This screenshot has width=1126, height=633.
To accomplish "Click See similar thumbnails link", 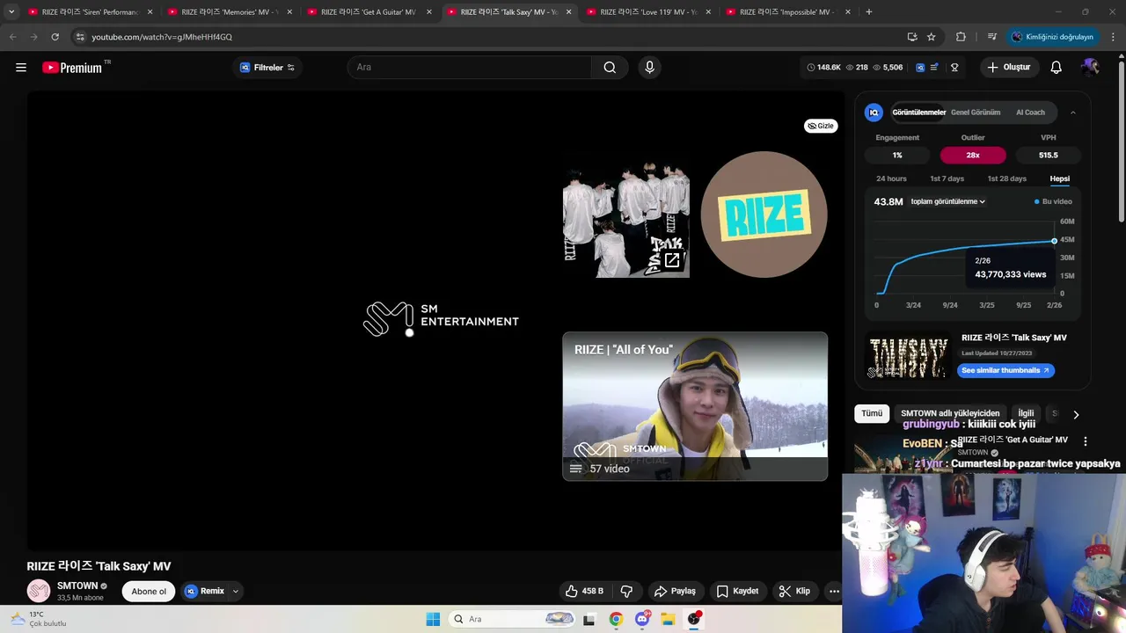I will [1005, 370].
